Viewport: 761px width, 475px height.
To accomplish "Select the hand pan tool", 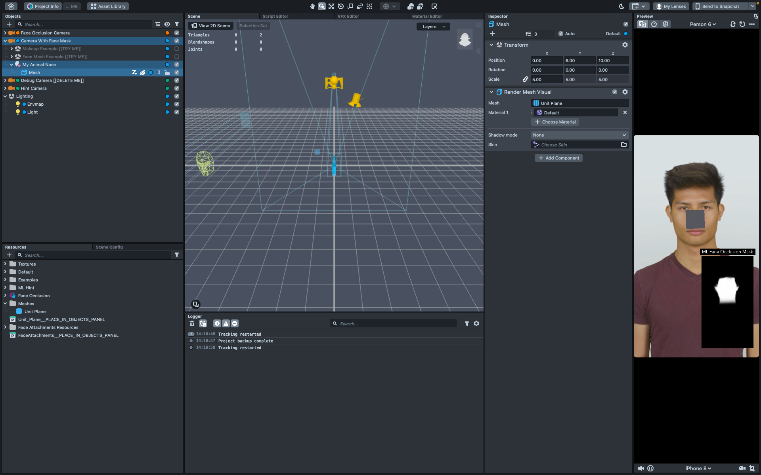I will (x=312, y=6).
